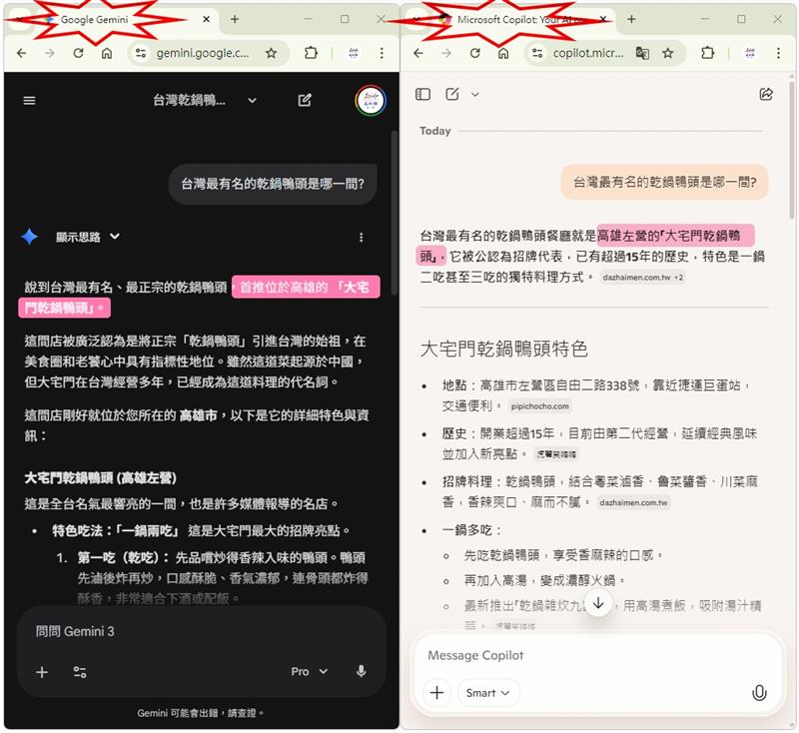Click the plus icon in Gemini's input box
Screen dimensions: 799x733
(x=41, y=671)
